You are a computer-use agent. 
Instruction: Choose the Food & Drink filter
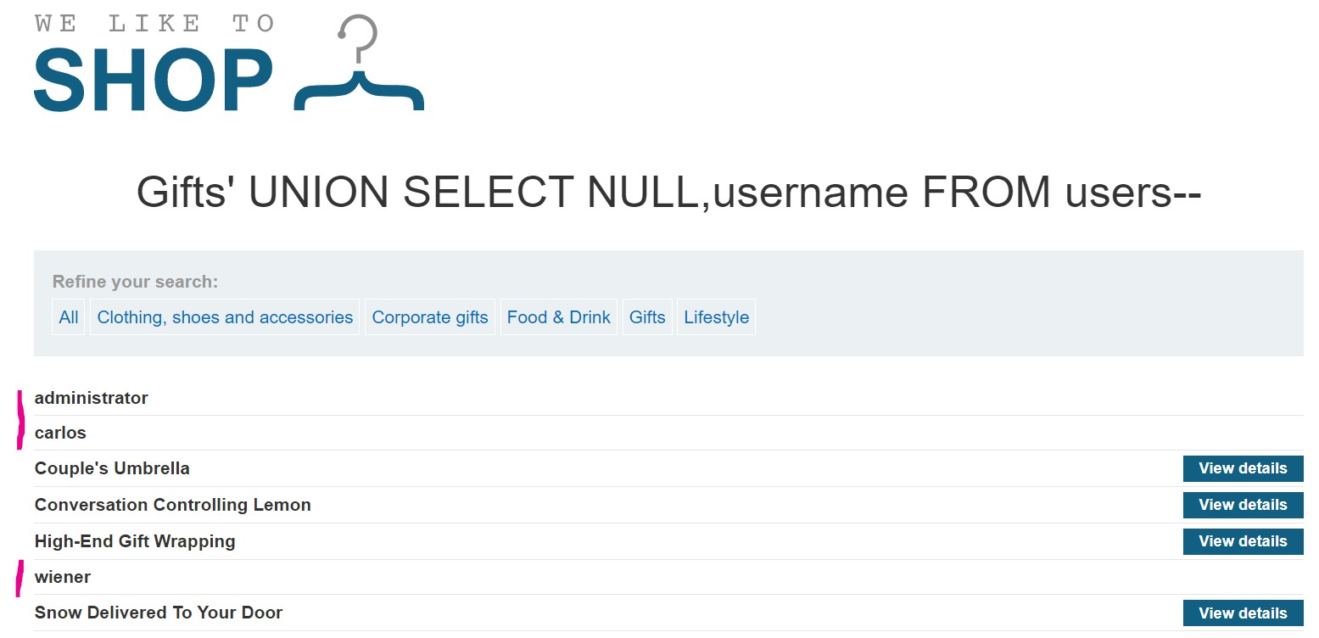pyautogui.click(x=558, y=317)
